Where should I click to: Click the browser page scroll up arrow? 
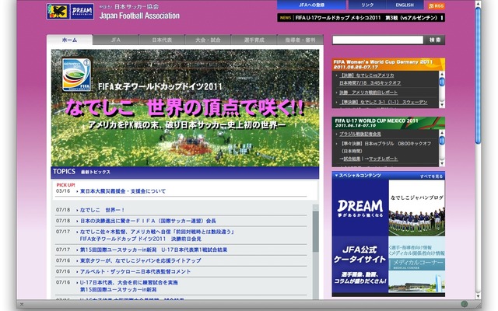[478, 4]
